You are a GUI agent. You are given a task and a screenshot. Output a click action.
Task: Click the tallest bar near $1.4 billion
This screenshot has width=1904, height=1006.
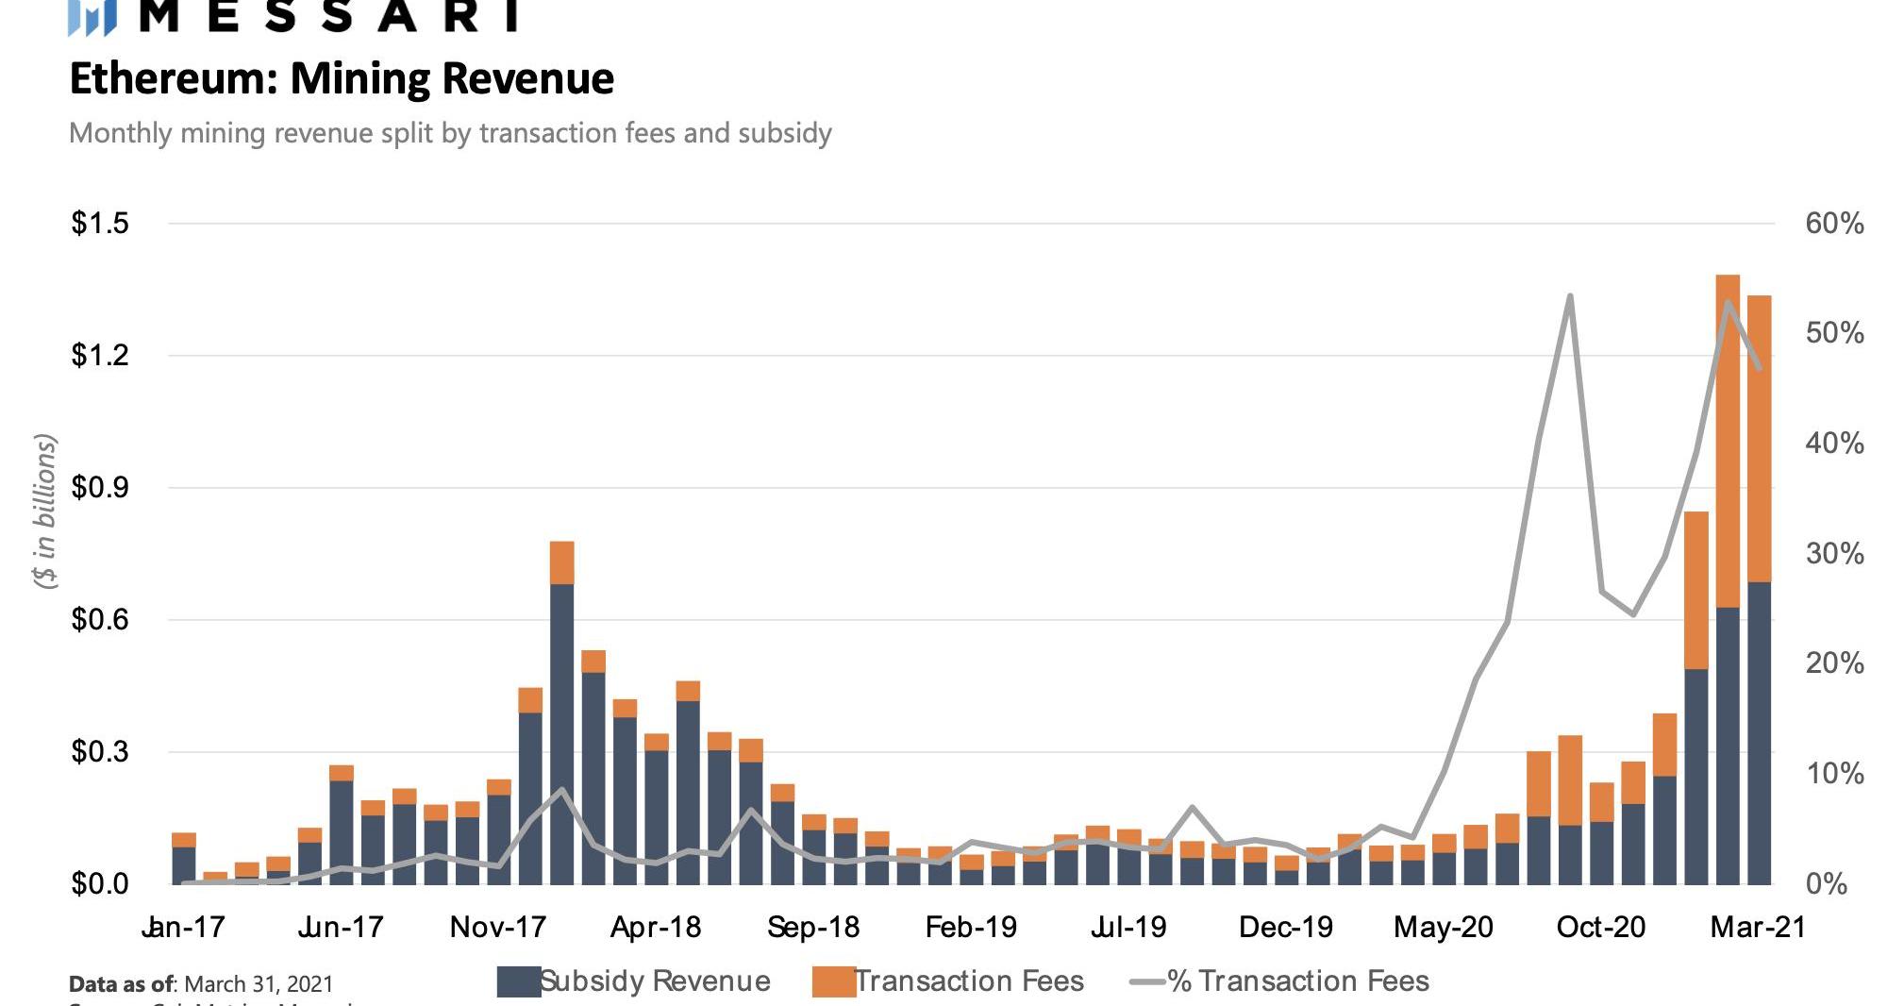click(x=1728, y=579)
